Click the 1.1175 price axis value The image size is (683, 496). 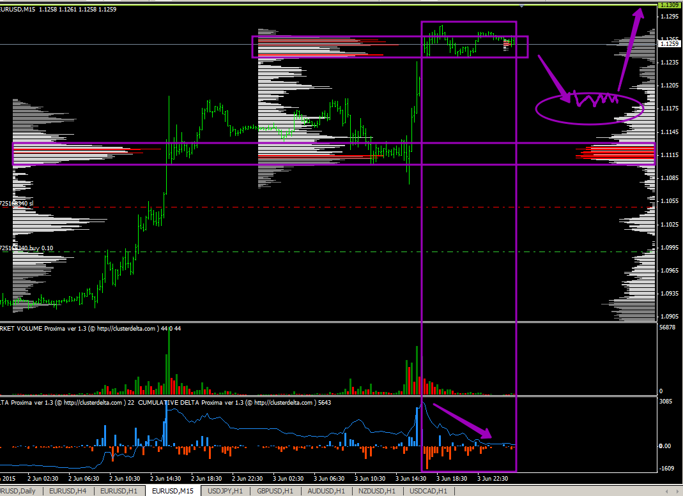coord(670,109)
